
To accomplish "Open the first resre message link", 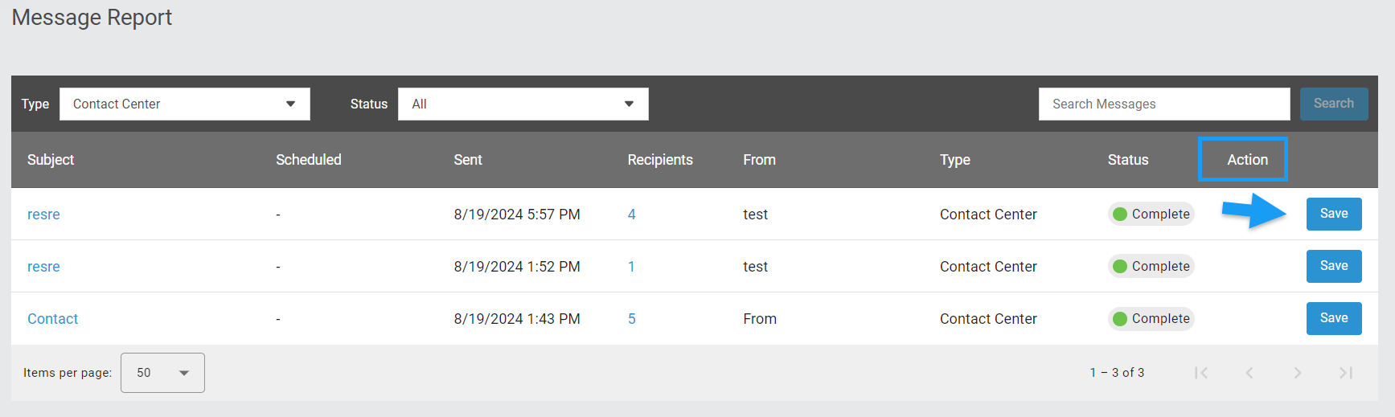I will tap(43, 215).
